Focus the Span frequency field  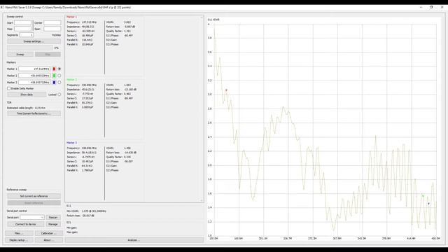52,29
